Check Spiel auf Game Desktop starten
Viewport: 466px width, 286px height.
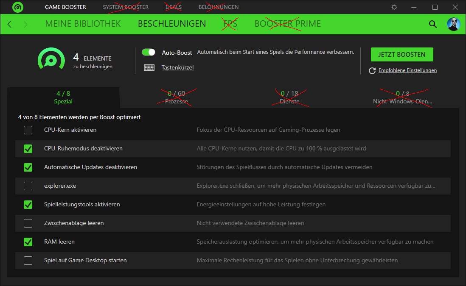click(x=28, y=261)
